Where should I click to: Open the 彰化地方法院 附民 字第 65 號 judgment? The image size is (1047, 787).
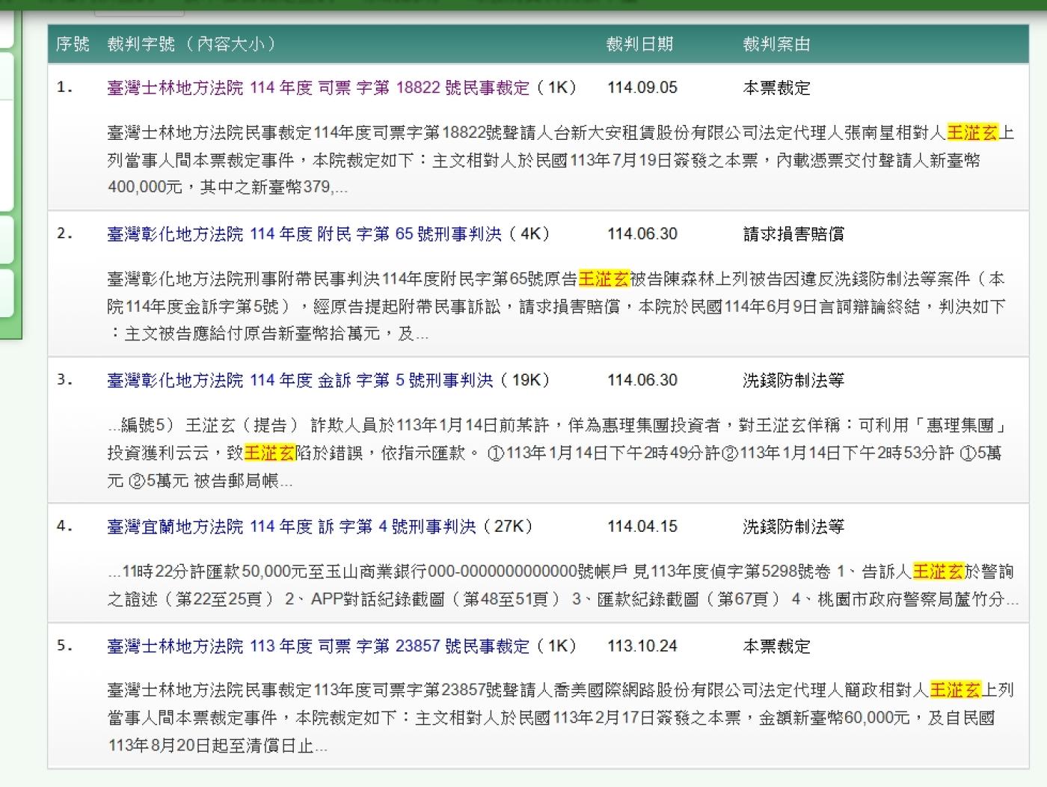[x=304, y=234]
